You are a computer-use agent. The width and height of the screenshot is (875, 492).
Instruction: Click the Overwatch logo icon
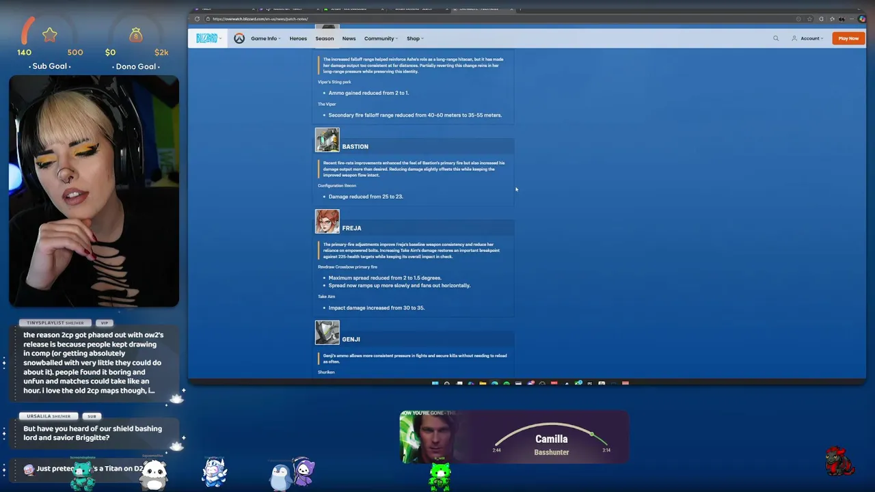tap(239, 38)
